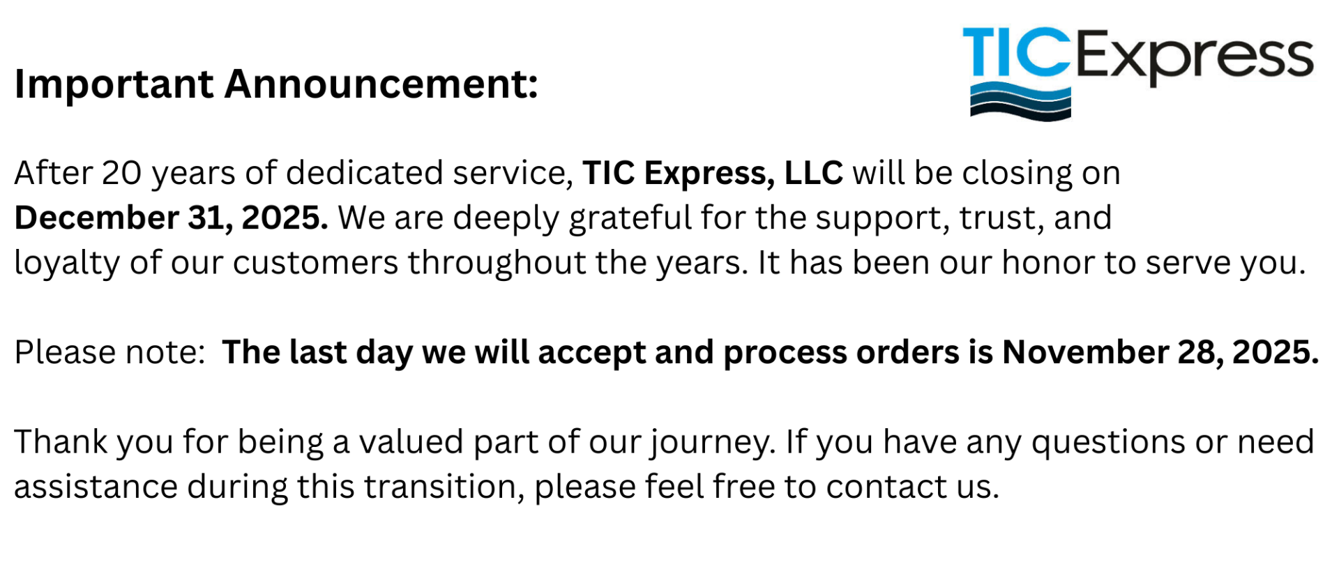
Task: Click the black "Express" word in logo
Action: click(x=1194, y=59)
